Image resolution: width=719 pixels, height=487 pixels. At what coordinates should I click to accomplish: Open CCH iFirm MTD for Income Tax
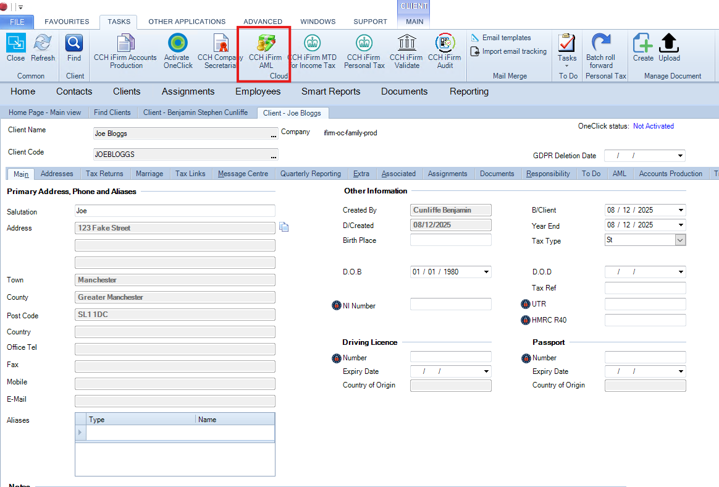pyautogui.click(x=313, y=51)
